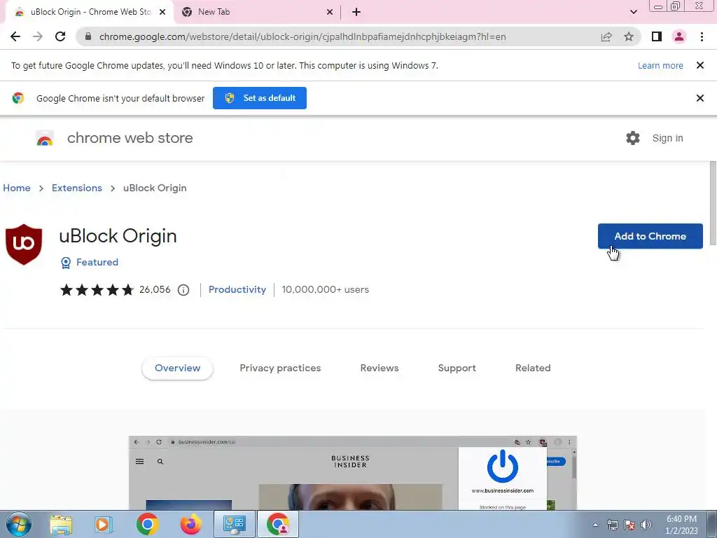
Task: Close the New Tab tab
Action: coord(330,13)
